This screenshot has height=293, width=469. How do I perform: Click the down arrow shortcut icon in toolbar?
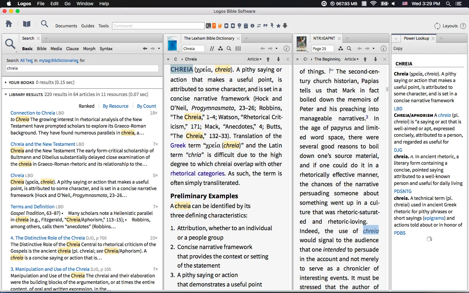[x=285, y=26]
